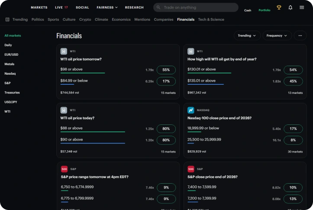This screenshot has height=210, width=313.
Task: Click 9% button for 6,750 to 6,774.9999
Action: point(166,188)
